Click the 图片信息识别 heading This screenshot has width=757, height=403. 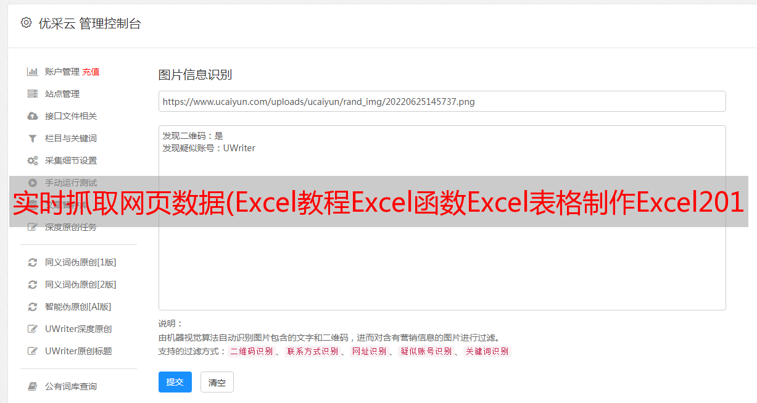click(x=195, y=75)
